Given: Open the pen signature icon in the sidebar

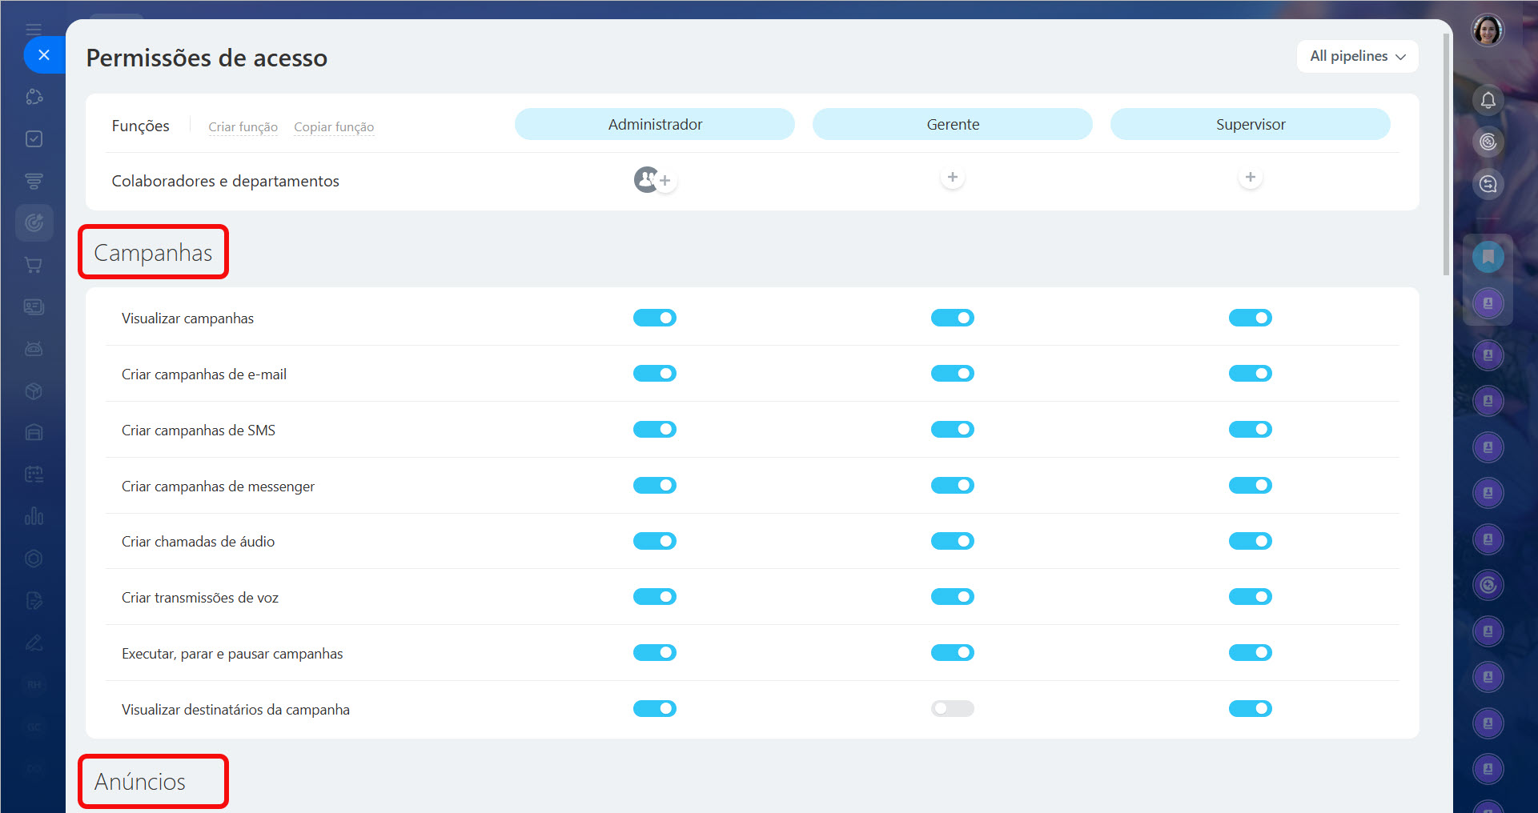Looking at the screenshot, I should point(34,643).
